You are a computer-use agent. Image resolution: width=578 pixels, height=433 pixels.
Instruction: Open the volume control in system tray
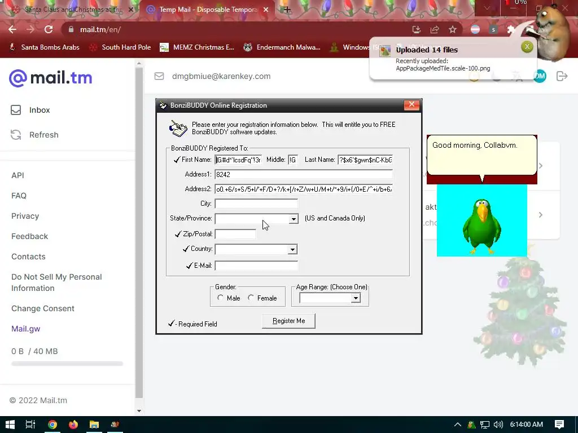click(x=498, y=425)
